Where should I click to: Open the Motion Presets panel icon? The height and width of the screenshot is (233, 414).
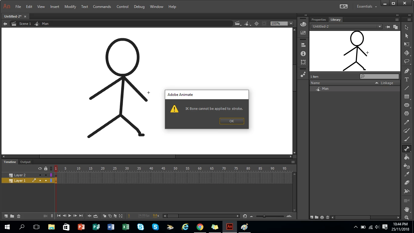click(x=303, y=74)
